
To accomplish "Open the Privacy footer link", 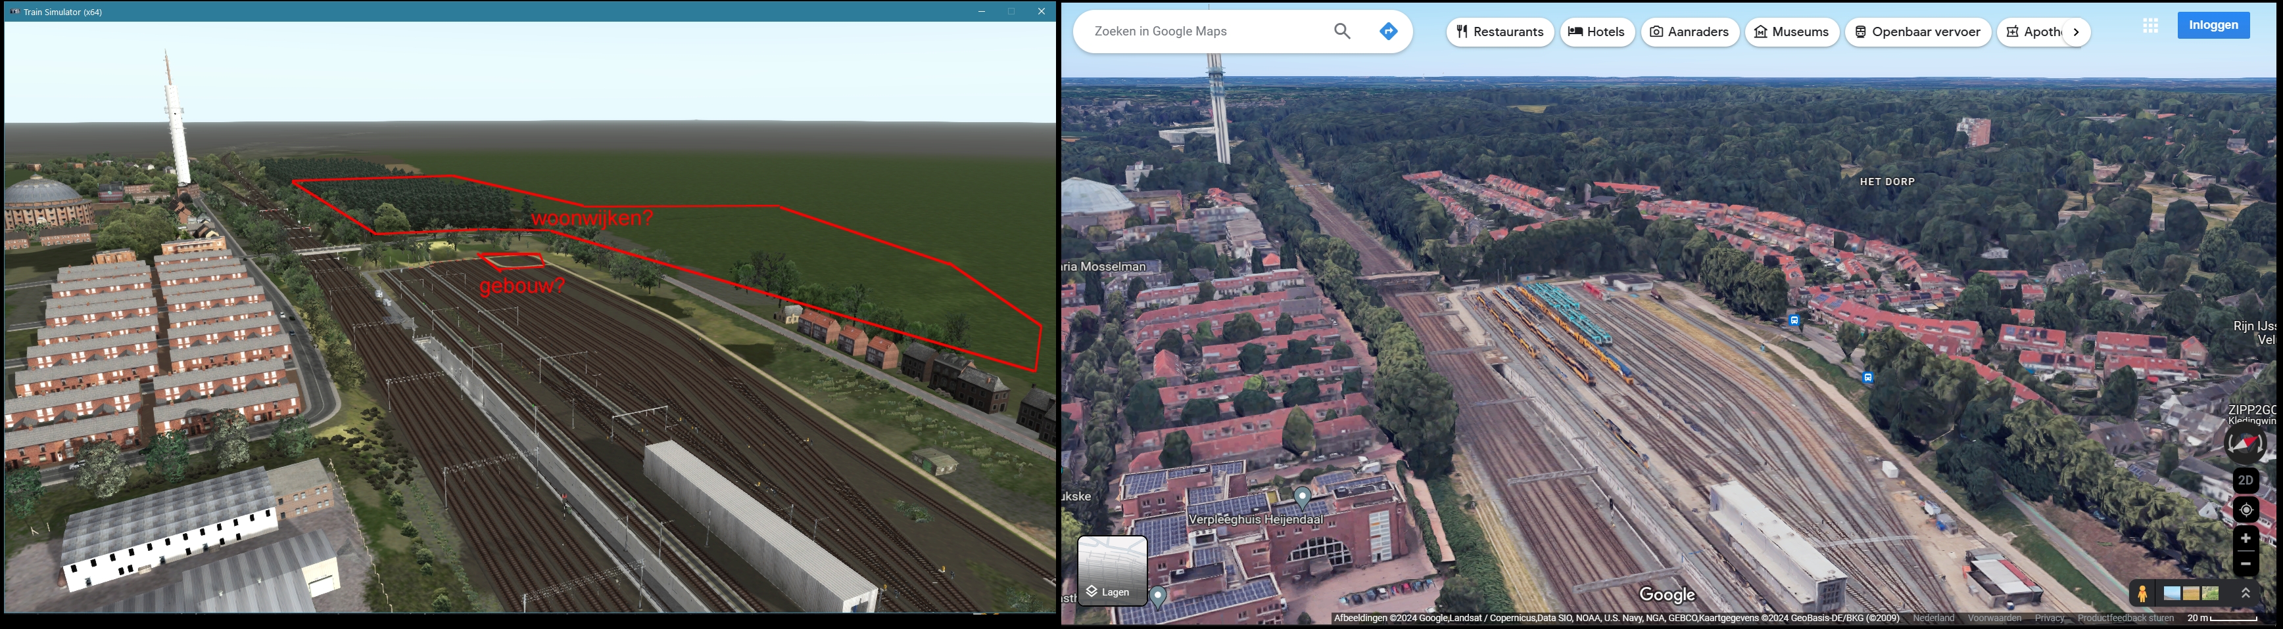I will pos(2049,618).
